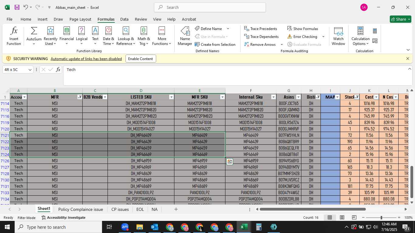This screenshot has height=233, width=415.
Task: Click Create from Selection
Action: 215,45
